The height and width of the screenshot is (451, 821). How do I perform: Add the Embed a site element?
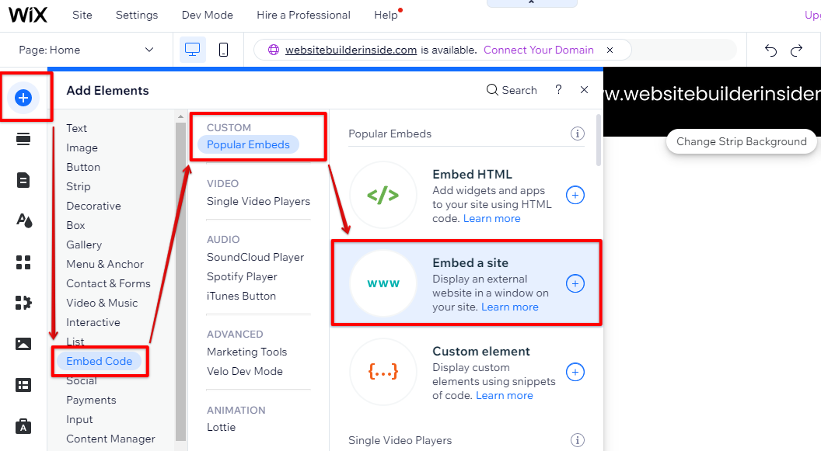tap(575, 283)
